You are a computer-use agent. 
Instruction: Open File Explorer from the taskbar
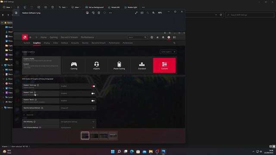click(151, 152)
